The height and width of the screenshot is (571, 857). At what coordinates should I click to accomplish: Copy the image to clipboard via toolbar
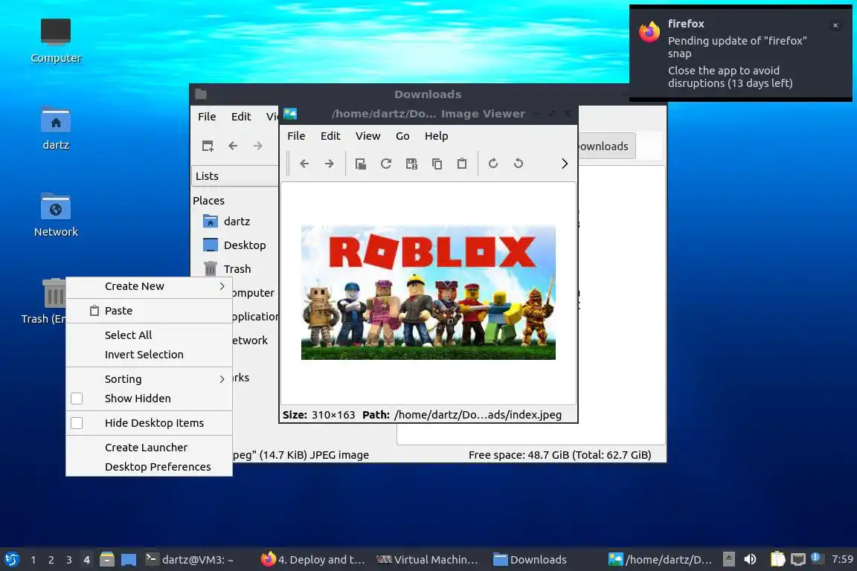click(x=437, y=164)
